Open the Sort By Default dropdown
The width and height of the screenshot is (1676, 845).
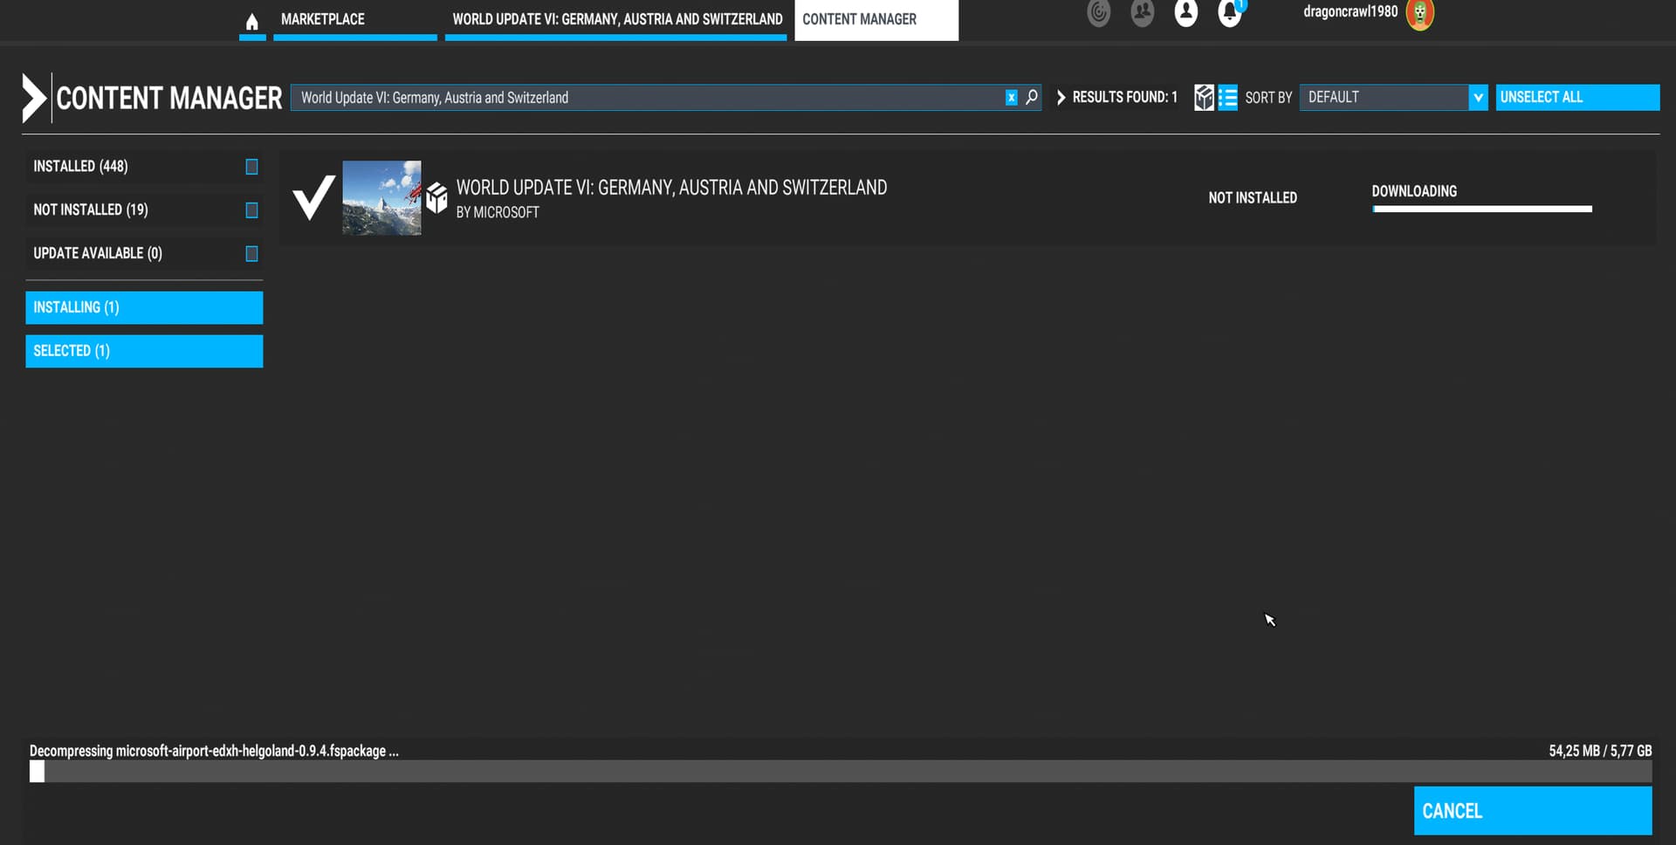[x=1392, y=97]
